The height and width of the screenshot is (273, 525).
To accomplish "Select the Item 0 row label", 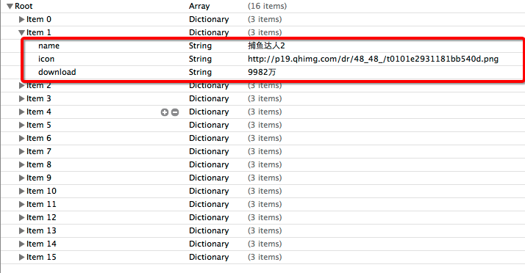I will point(39,19).
